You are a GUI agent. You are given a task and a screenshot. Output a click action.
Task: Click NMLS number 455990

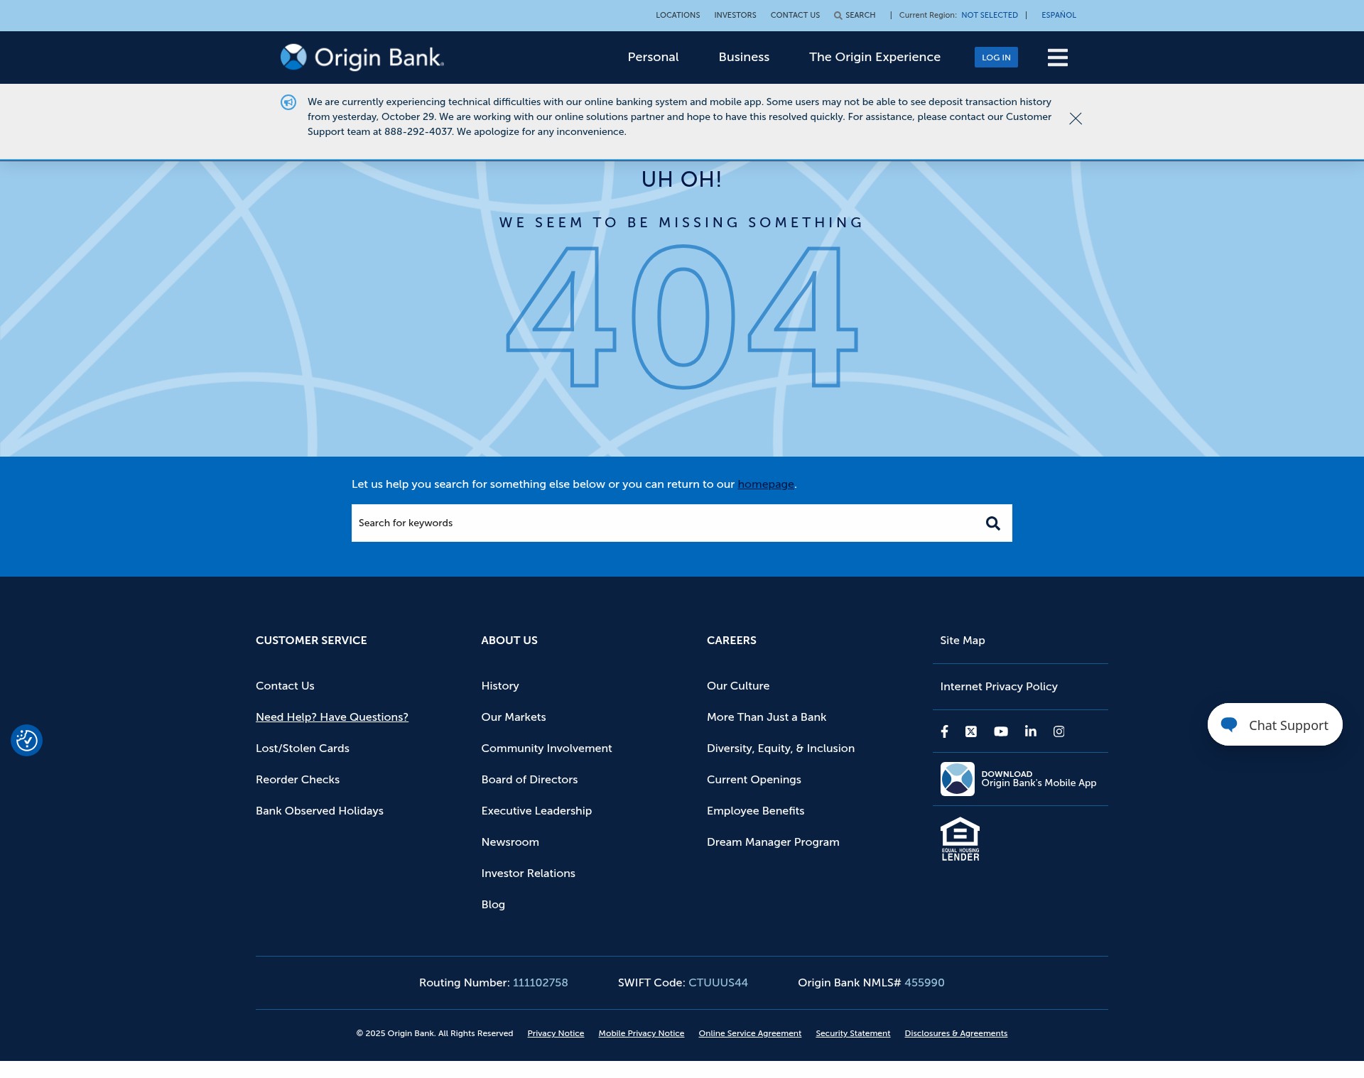(x=924, y=983)
